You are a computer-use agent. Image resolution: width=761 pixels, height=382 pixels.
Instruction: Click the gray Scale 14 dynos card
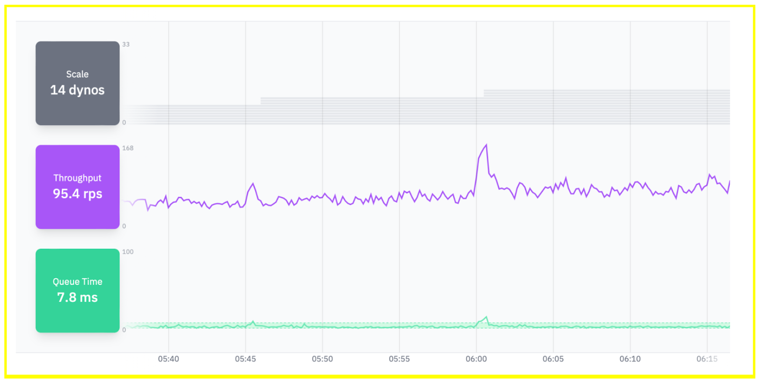77,83
